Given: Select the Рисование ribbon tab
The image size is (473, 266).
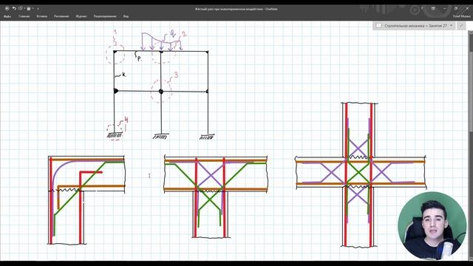Looking at the screenshot, I should 61,16.
